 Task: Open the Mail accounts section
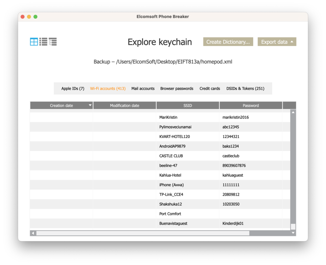tap(143, 88)
